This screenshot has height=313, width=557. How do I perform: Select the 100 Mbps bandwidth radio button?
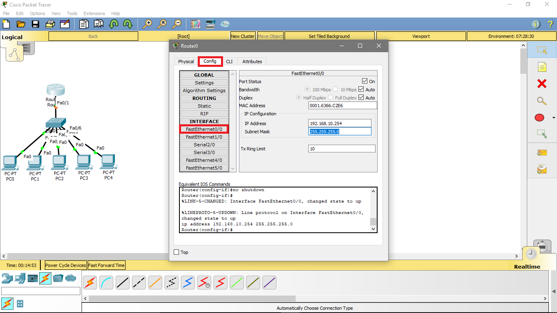(307, 89)
